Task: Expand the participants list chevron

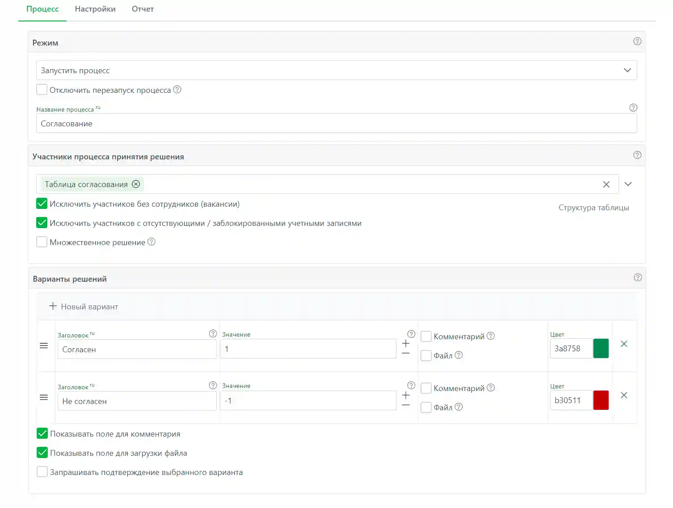Action: tap(628, 184)
